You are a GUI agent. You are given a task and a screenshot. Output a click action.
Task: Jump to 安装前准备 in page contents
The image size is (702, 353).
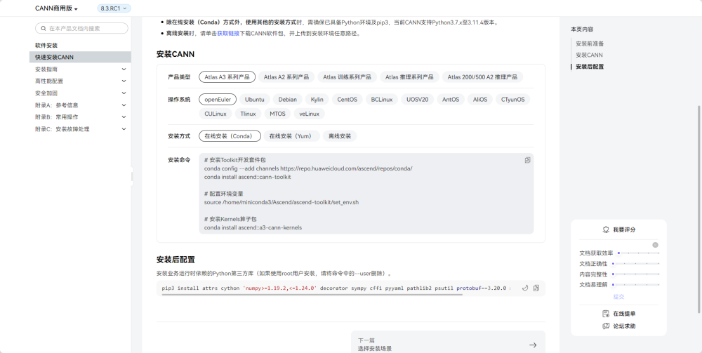click(590, 44)
